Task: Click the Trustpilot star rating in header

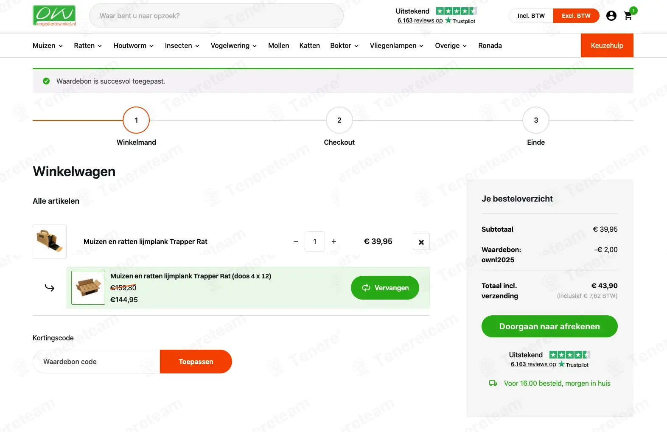Action: pos(456,11)
